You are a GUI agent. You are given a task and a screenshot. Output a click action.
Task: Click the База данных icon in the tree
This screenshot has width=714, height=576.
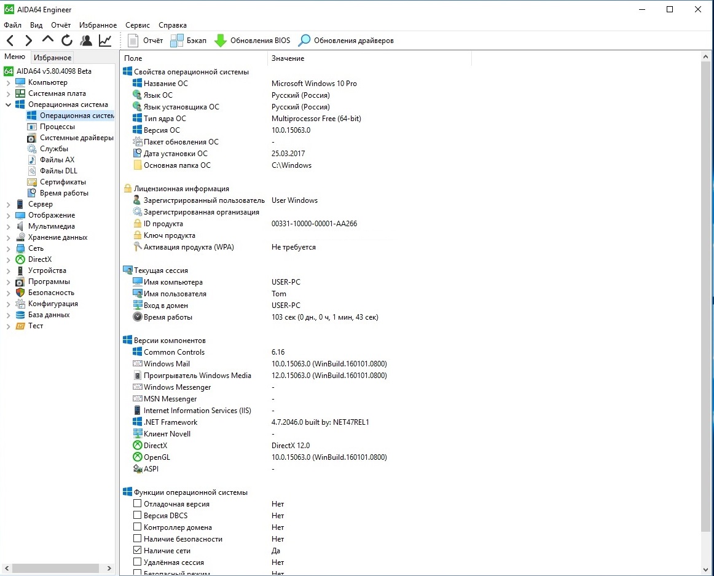(x=20, y=315)
